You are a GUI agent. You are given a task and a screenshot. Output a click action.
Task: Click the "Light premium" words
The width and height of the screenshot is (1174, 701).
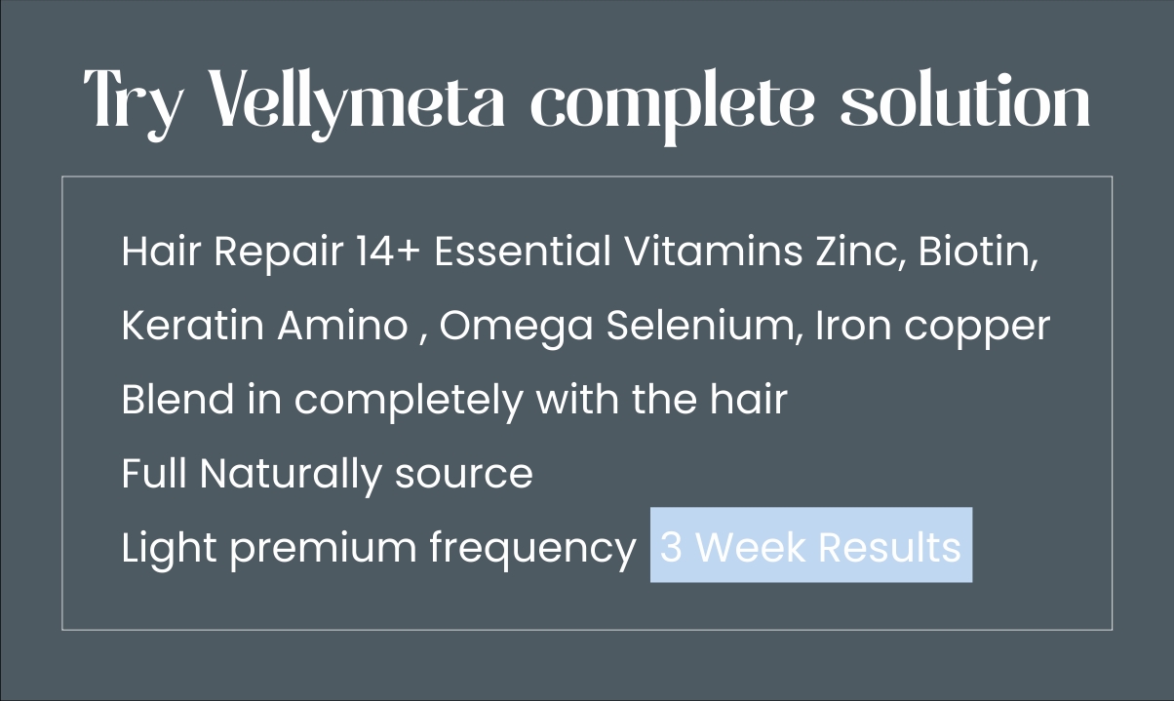coord(269,548)
